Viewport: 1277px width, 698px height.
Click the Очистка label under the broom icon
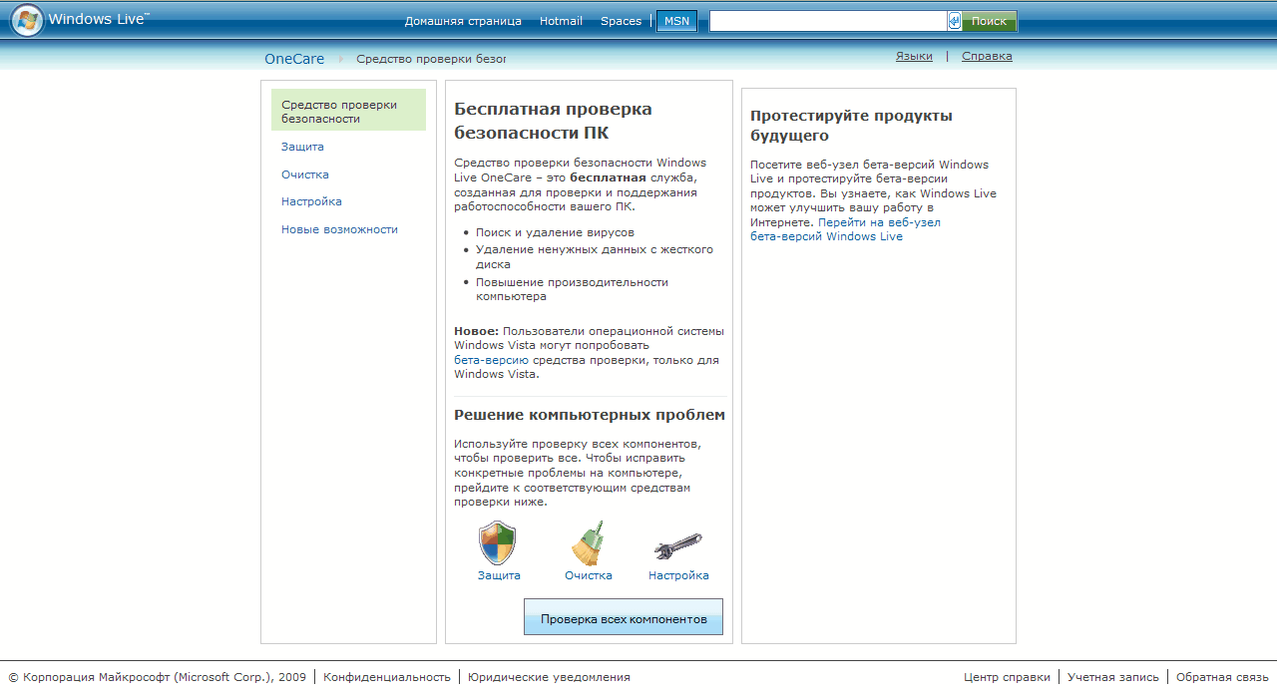click(x=589, y=575)
